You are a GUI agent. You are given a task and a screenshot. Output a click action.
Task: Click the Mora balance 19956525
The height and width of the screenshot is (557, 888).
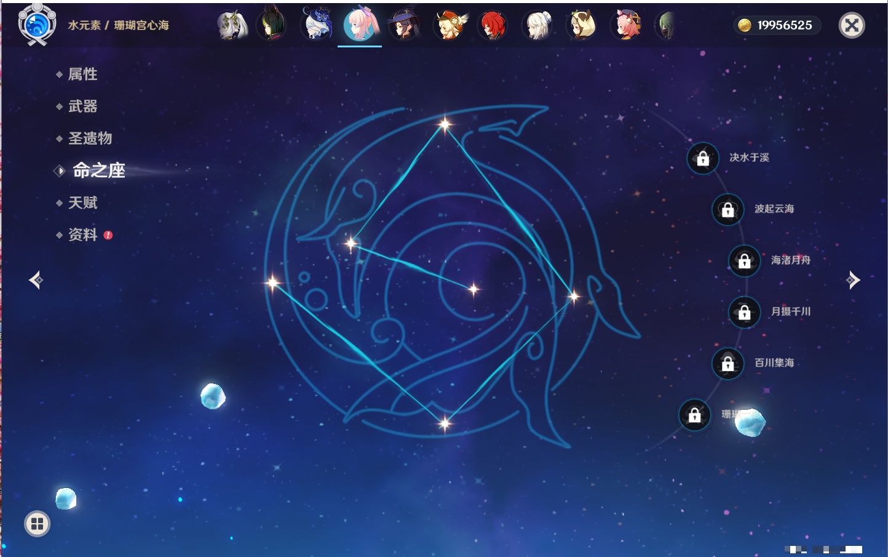click(785, 25)
